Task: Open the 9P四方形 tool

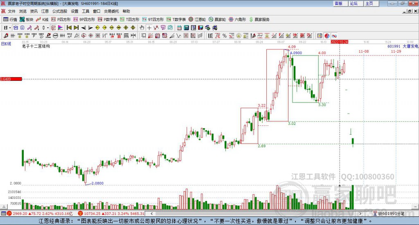Action: [x=84, y=20]
